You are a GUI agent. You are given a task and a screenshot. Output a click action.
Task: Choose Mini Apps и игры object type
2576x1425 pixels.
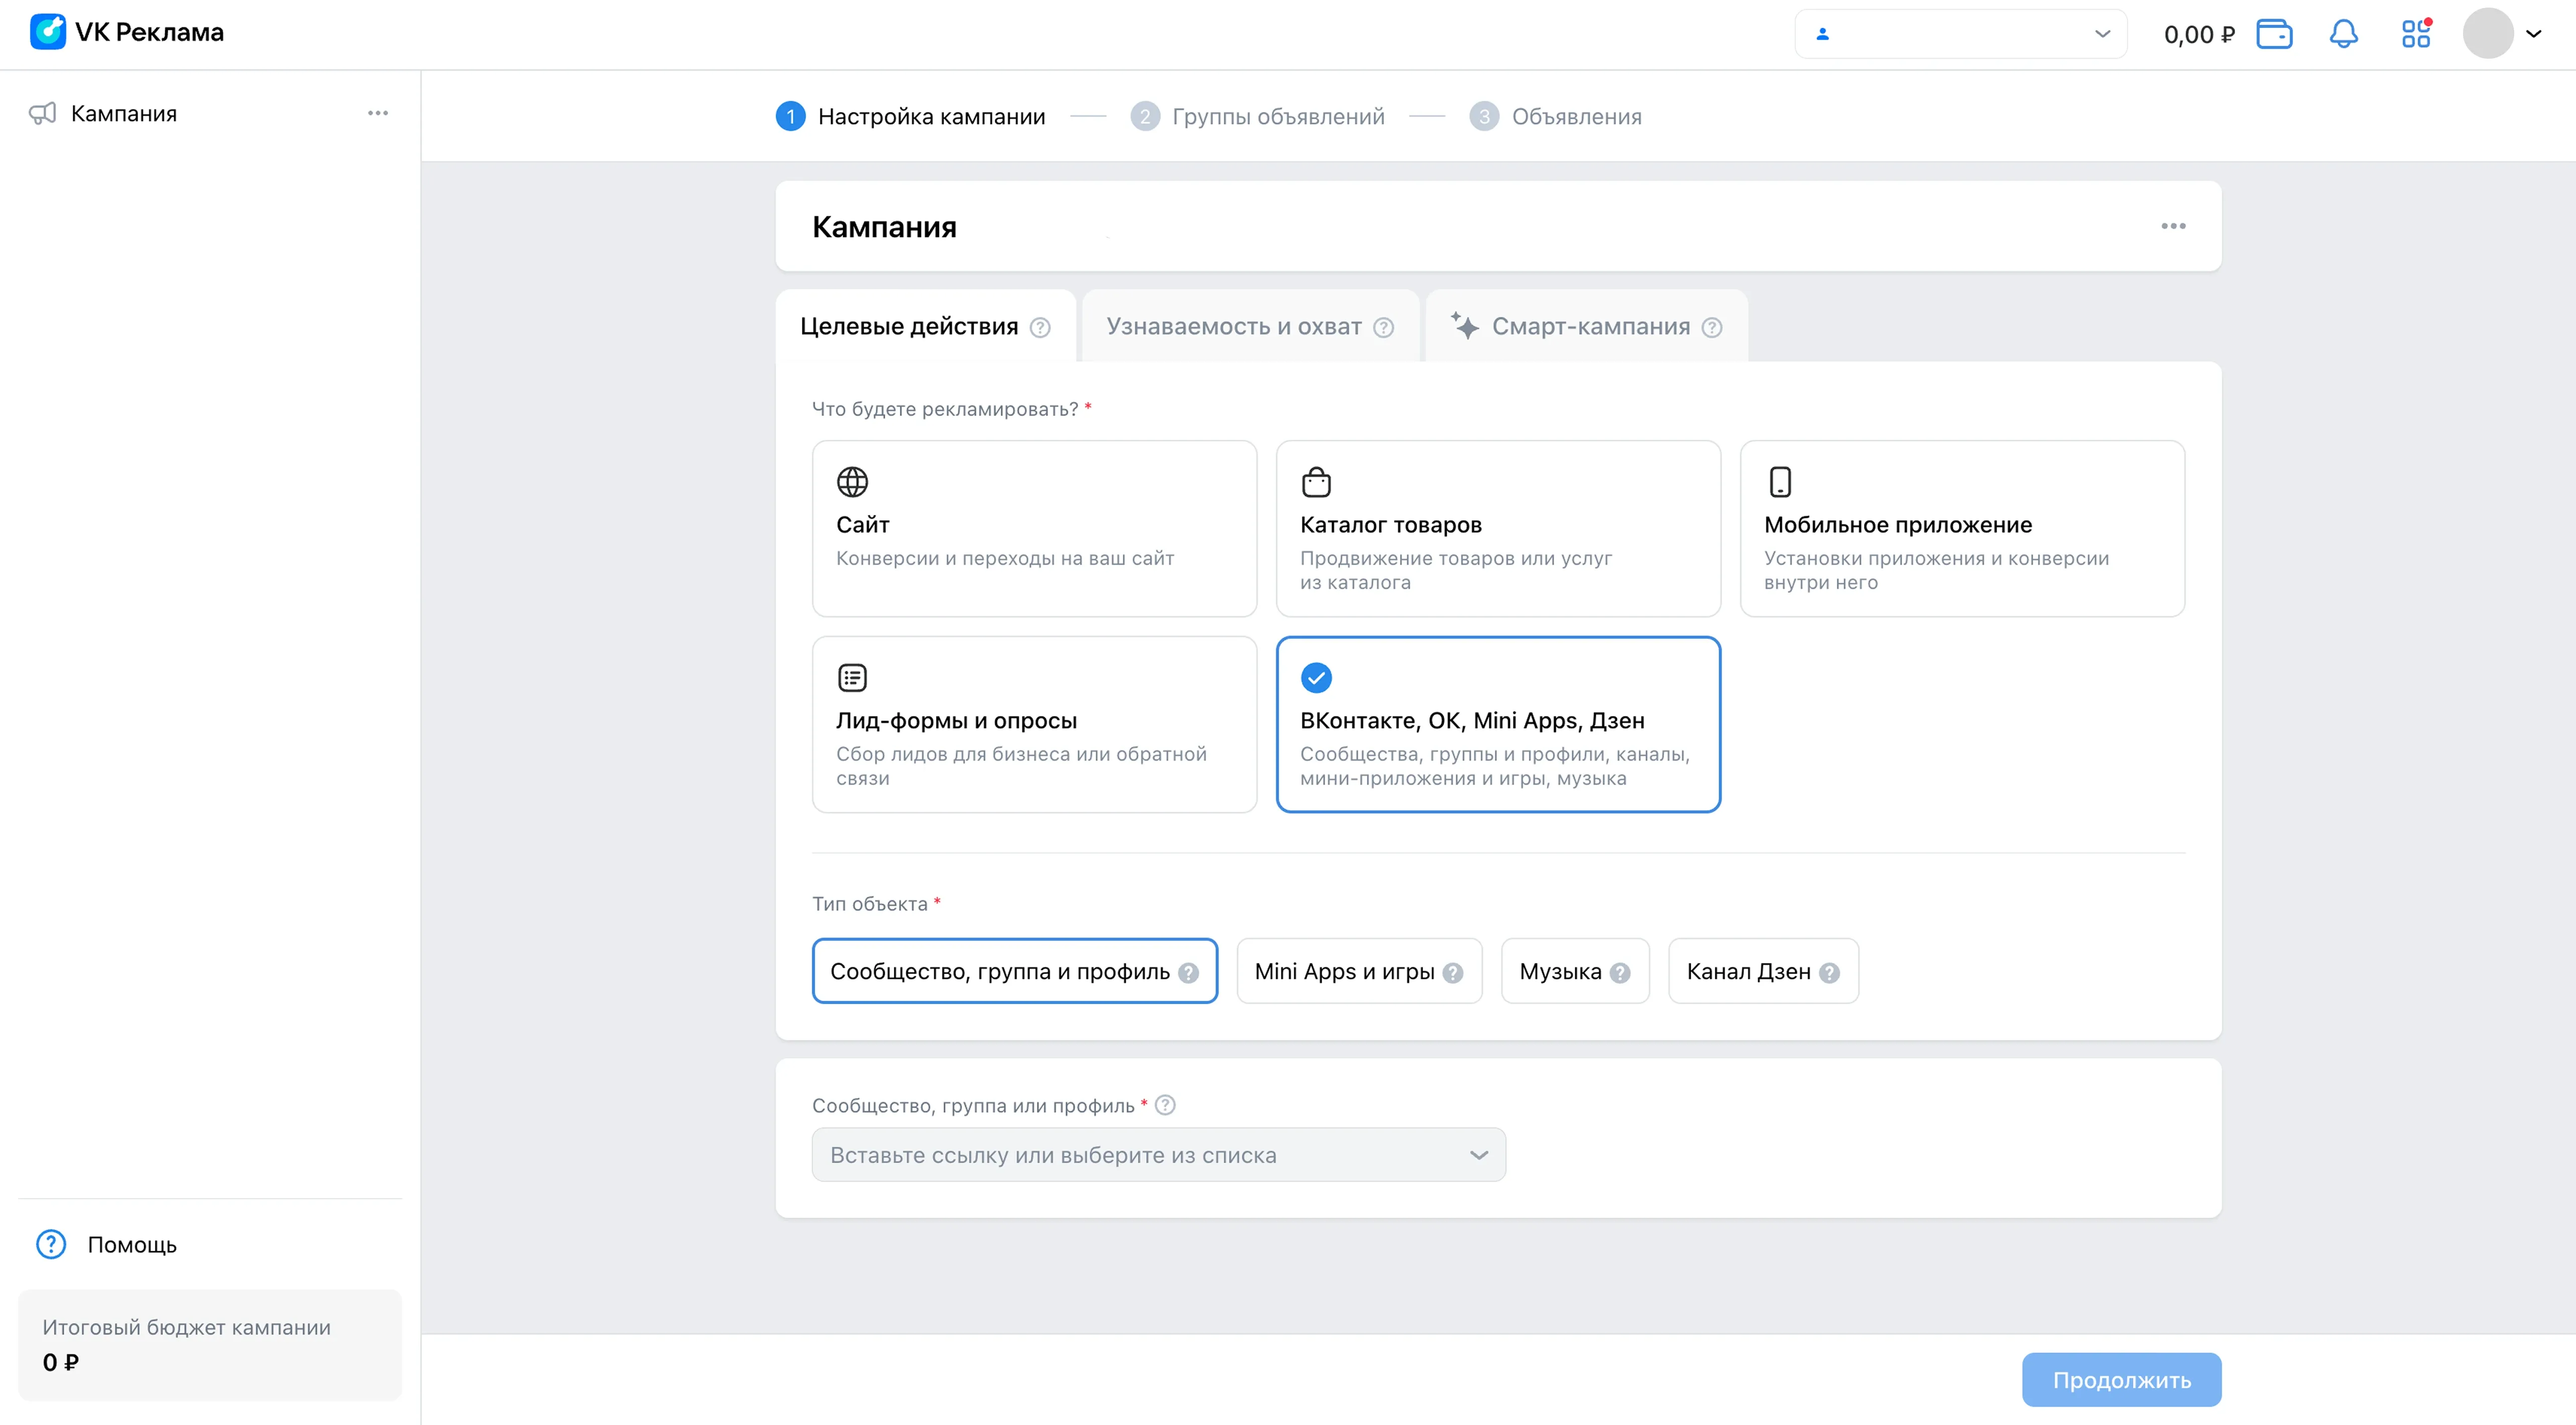click(x=1344, y=971)
